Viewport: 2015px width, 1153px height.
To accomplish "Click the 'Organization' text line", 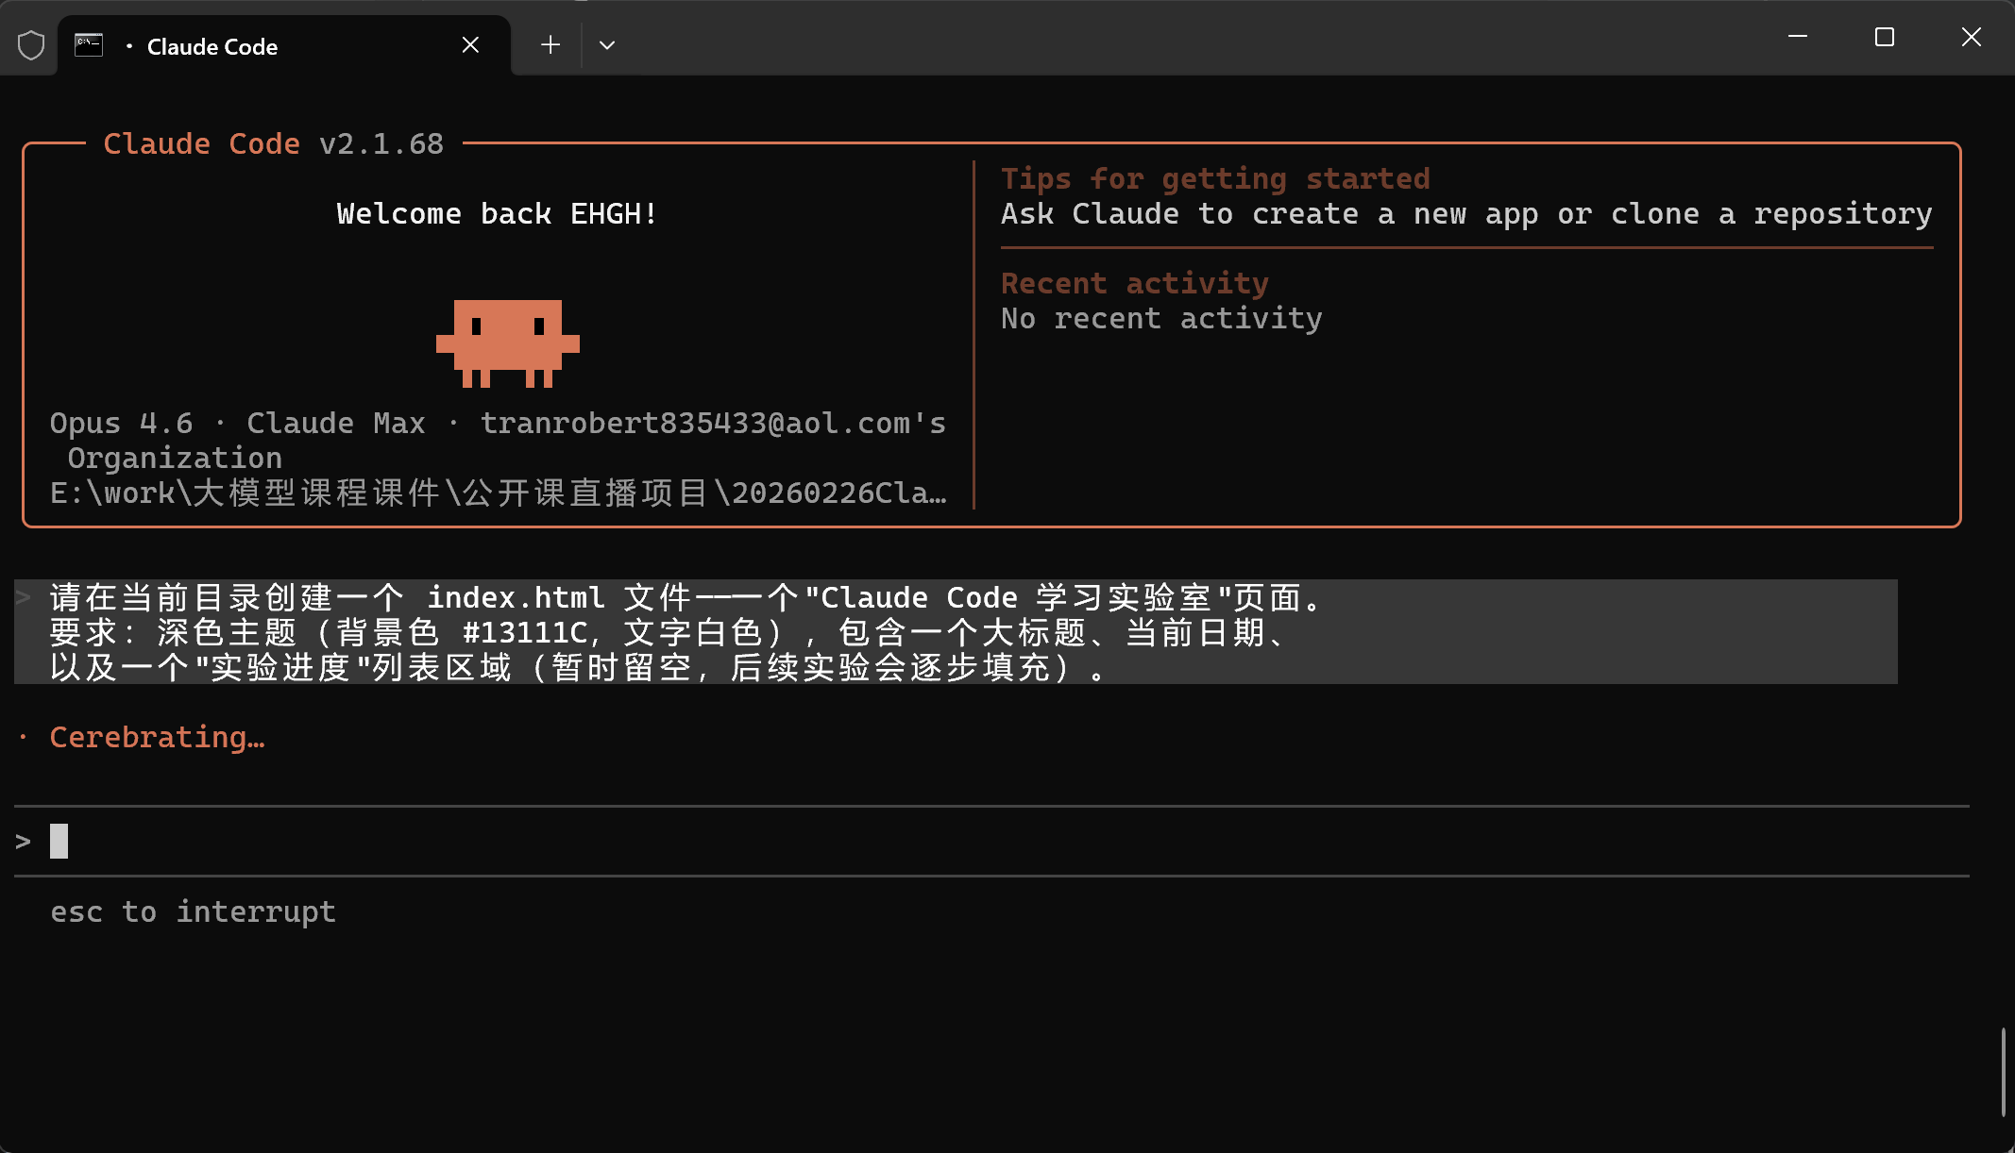I will [x=175, y=459].
